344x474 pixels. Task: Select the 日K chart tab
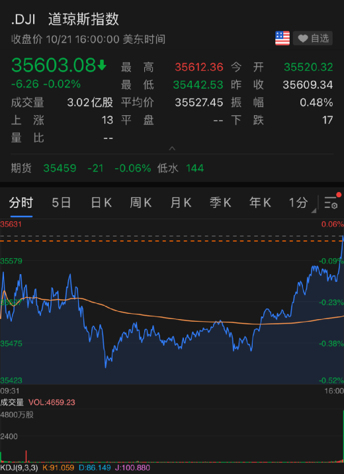(101, 203)
